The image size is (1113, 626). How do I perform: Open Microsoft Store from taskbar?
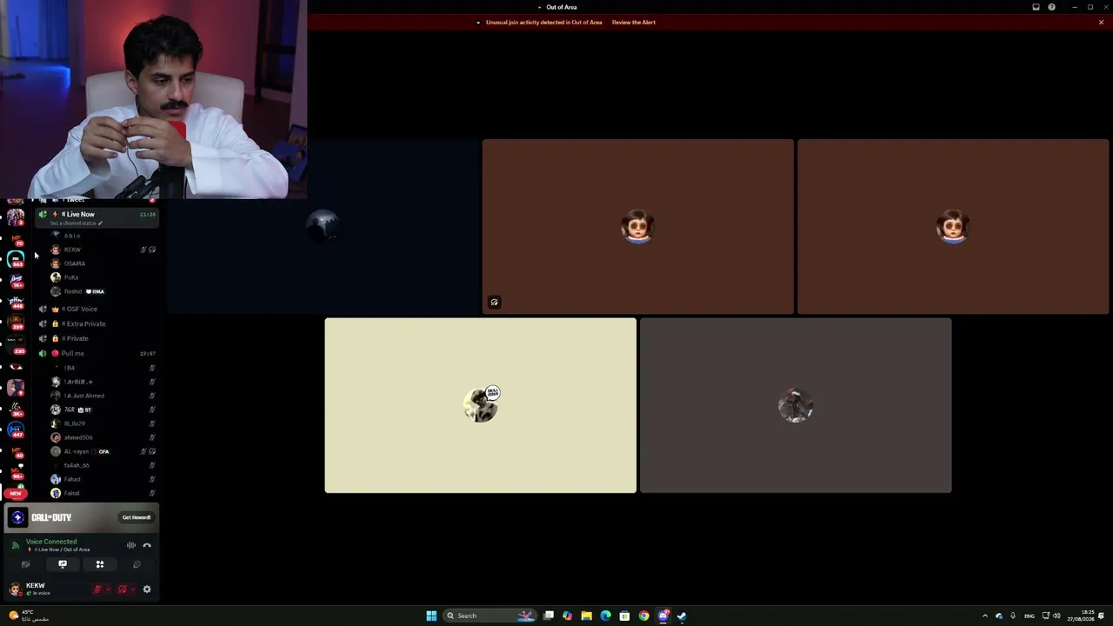point(624,616)
